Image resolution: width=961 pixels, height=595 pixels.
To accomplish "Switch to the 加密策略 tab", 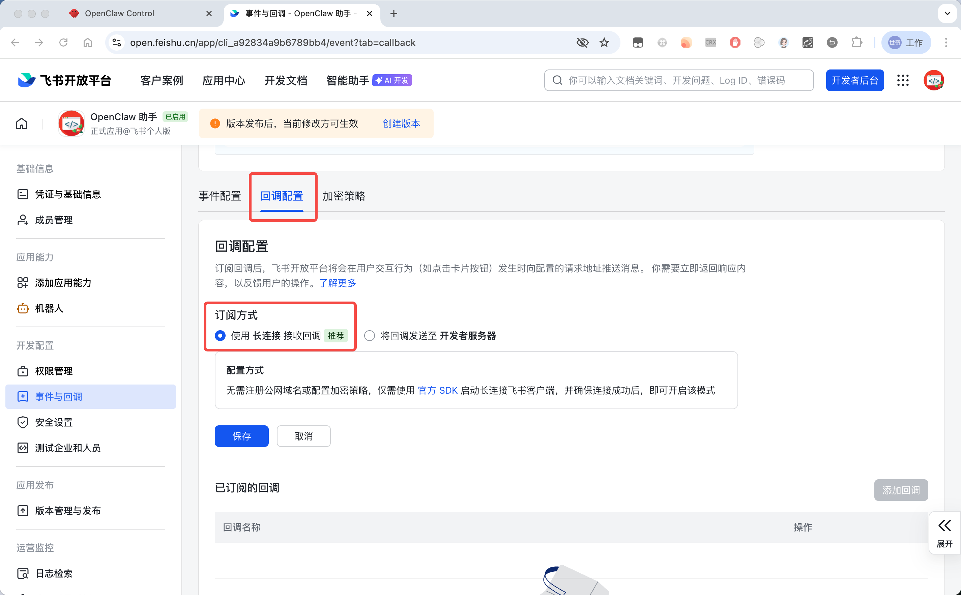I will (x=344, y=196).
